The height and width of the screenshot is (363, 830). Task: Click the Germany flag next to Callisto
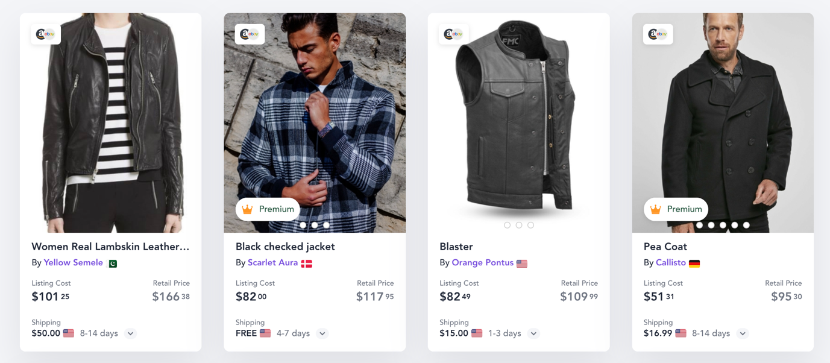[695, 263]
